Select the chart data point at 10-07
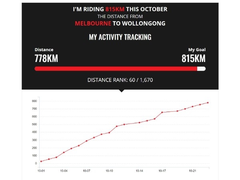This screenshot has width=240, height=180. pos(86,141)
